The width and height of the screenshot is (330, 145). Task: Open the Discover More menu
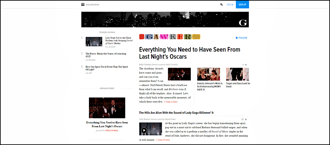(x=92, y=5)
